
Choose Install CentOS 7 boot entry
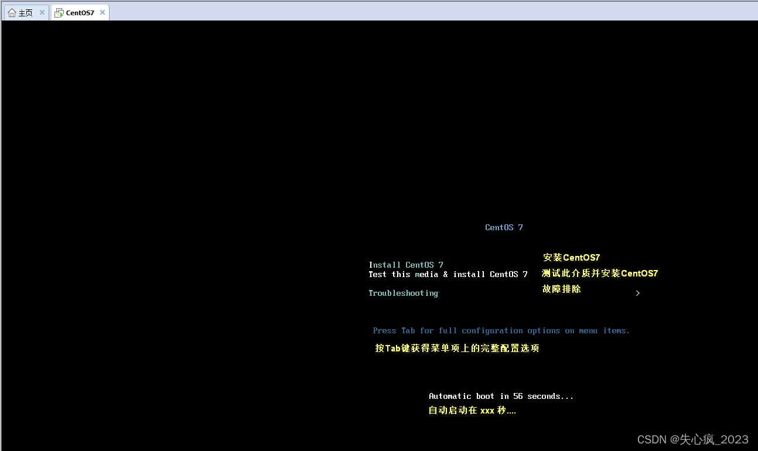click(406, 265)
